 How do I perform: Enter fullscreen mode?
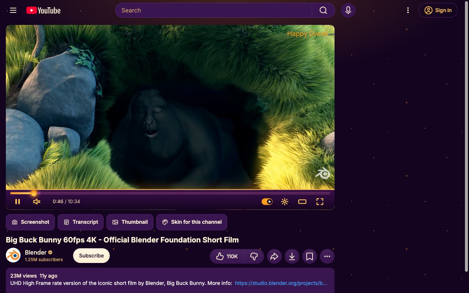click(x=320, y=201)
